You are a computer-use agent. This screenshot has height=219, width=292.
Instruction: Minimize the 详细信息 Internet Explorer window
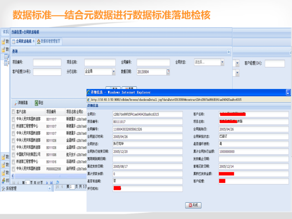[288, 92]
